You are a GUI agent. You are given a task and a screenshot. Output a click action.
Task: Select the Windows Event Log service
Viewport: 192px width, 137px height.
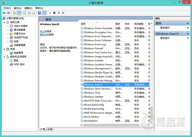tap(115, 44)
